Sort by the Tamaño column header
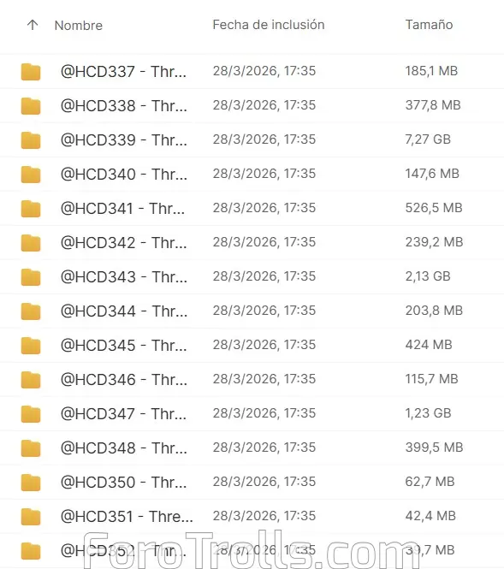Image resolution: width=504 pixels, height=569 pixels. [x=429, y=25]
